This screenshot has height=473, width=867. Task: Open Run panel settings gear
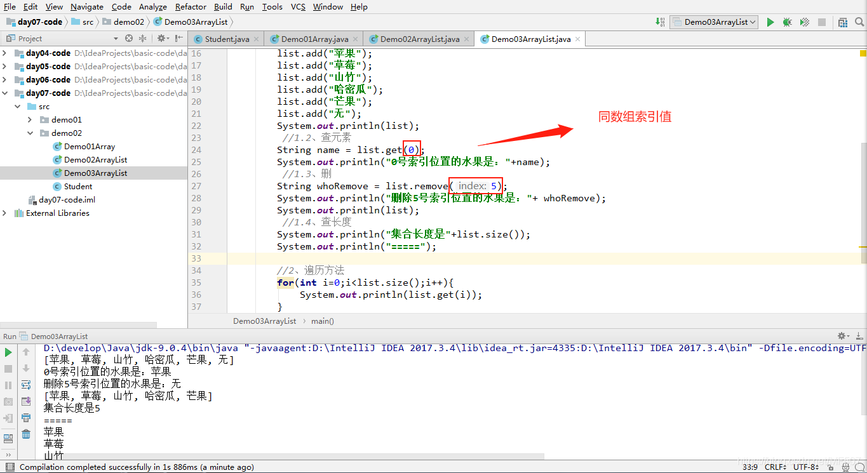coord(843,336)
